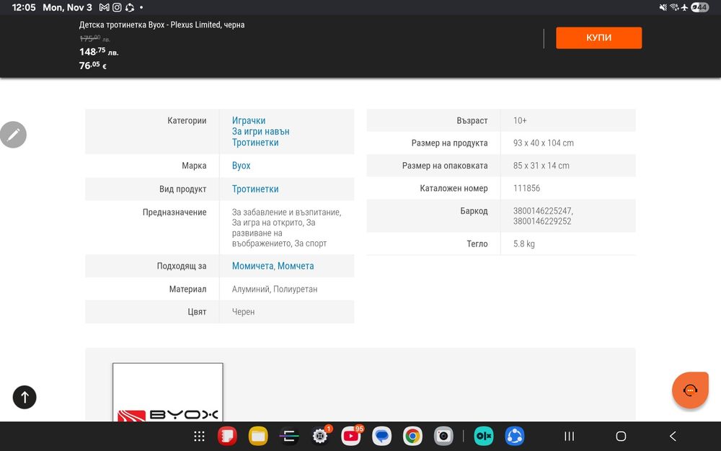Open the floating pencil edit icon
This screenshot has width=721, height=451.
(x=13, y=135)
